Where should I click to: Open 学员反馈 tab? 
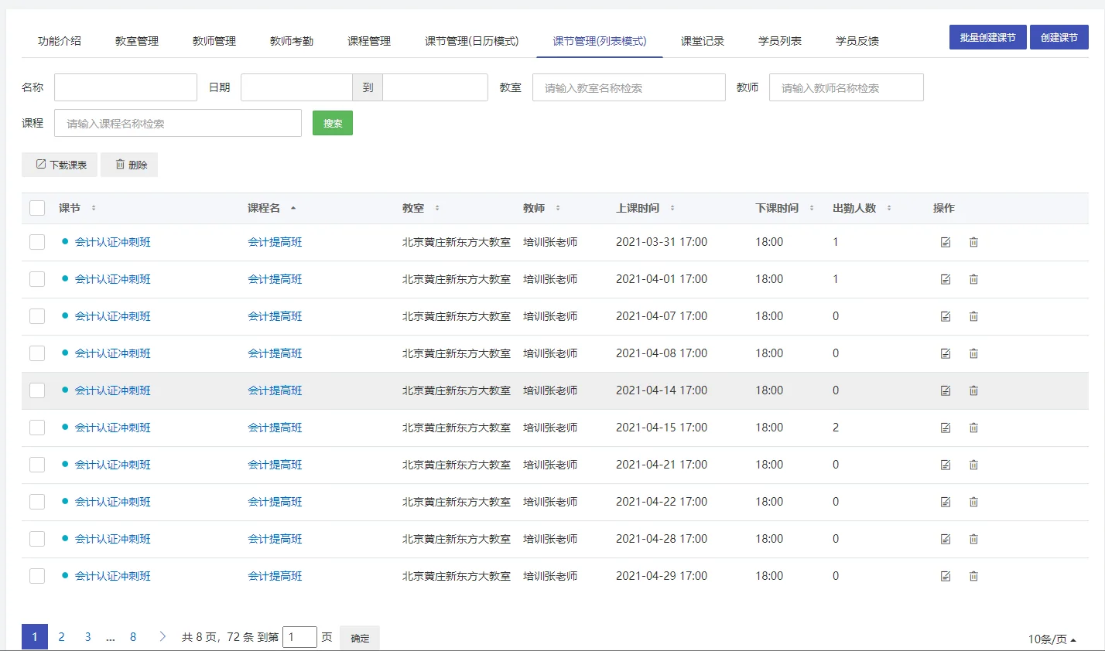click(857, 41)
